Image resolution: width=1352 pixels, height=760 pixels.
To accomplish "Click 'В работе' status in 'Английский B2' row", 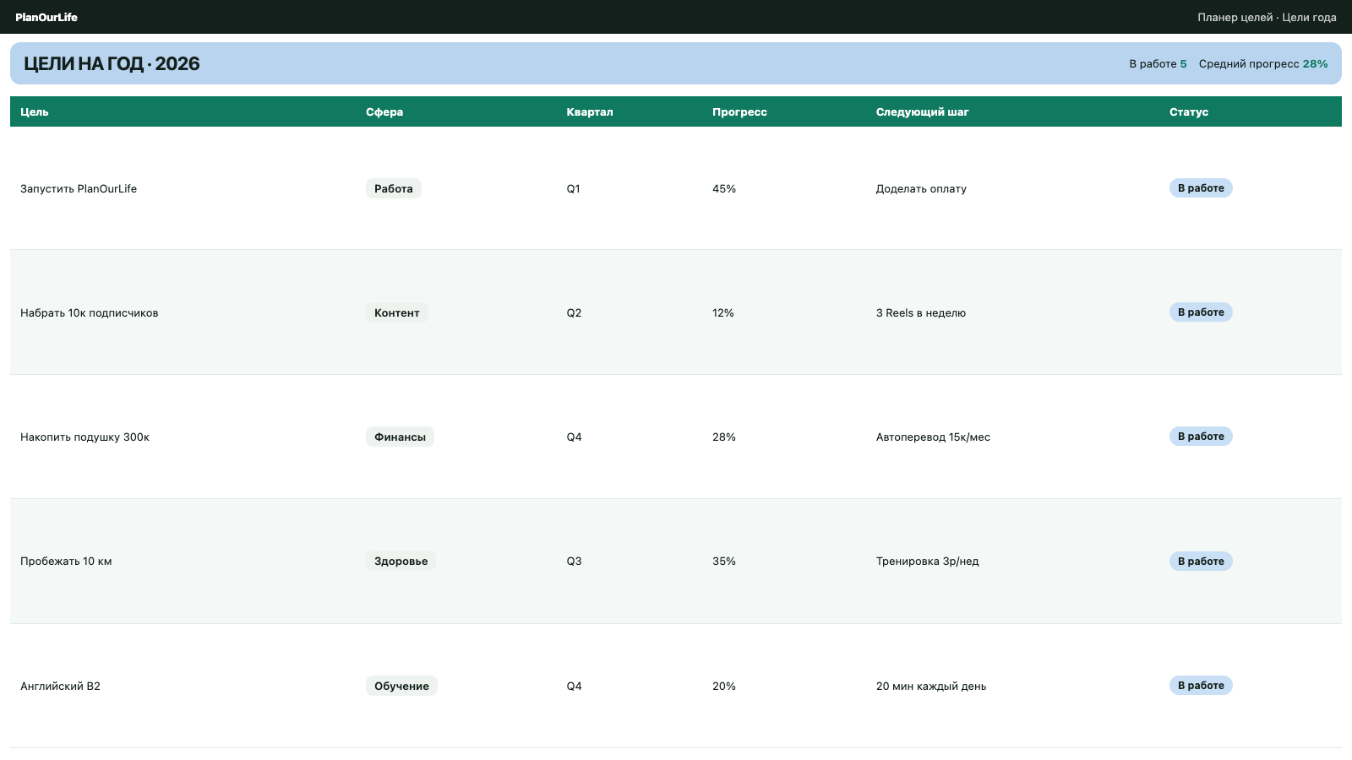I will [1201, 685].
